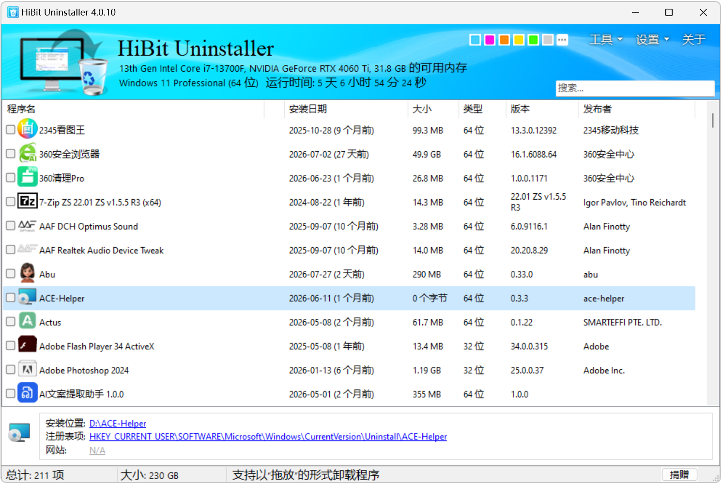Sort by 版本 column header
The width and height of the screenshot is (722, 484).
click(x=542, y=109)
